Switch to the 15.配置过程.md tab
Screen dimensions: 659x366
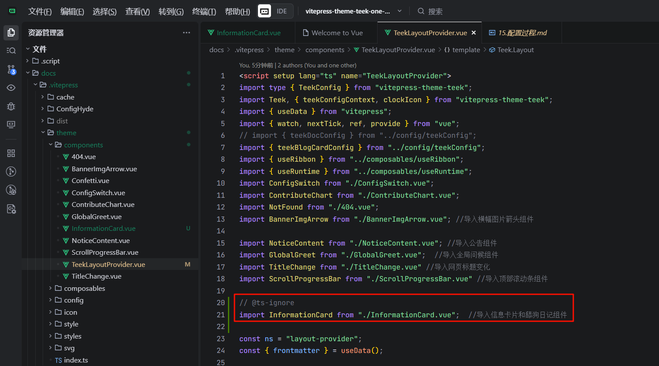click(522, 33)
